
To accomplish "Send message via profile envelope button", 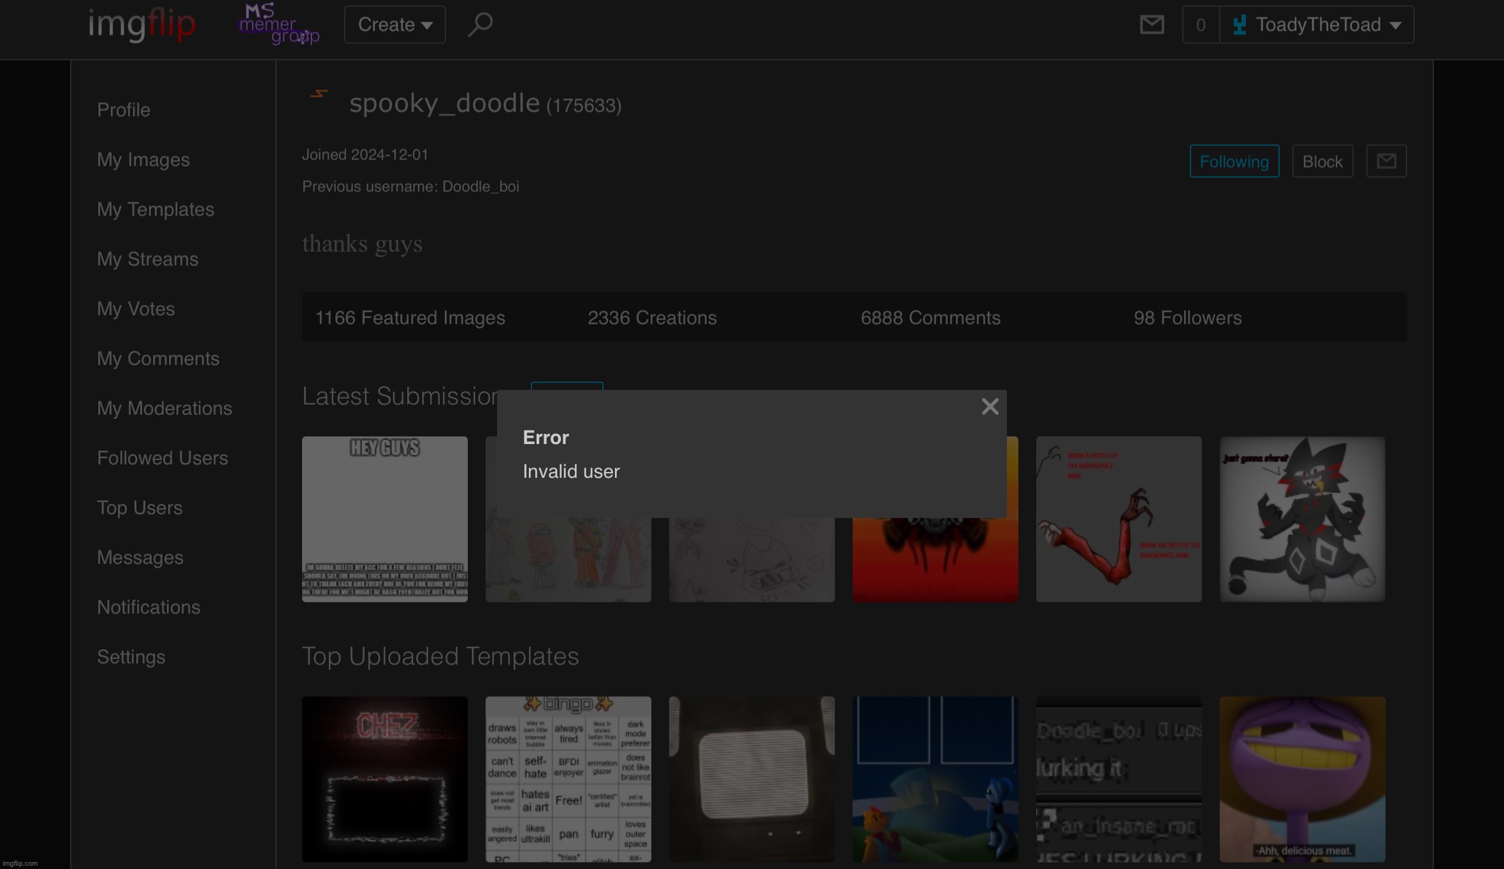I will [1386, 161].
